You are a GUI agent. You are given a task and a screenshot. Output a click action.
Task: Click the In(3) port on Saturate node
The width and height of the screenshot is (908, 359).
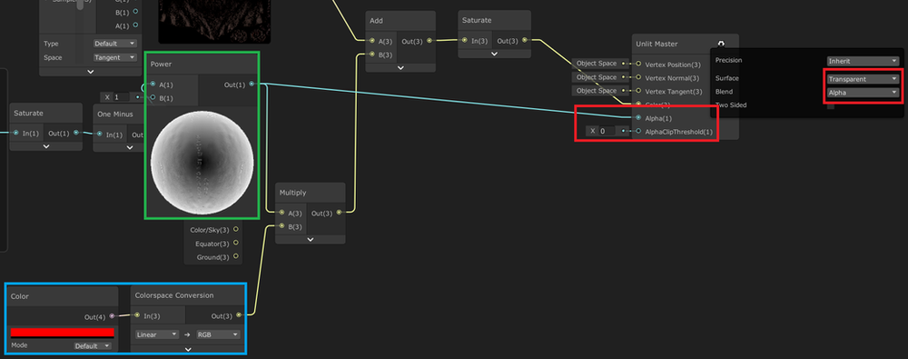[465, 40]
